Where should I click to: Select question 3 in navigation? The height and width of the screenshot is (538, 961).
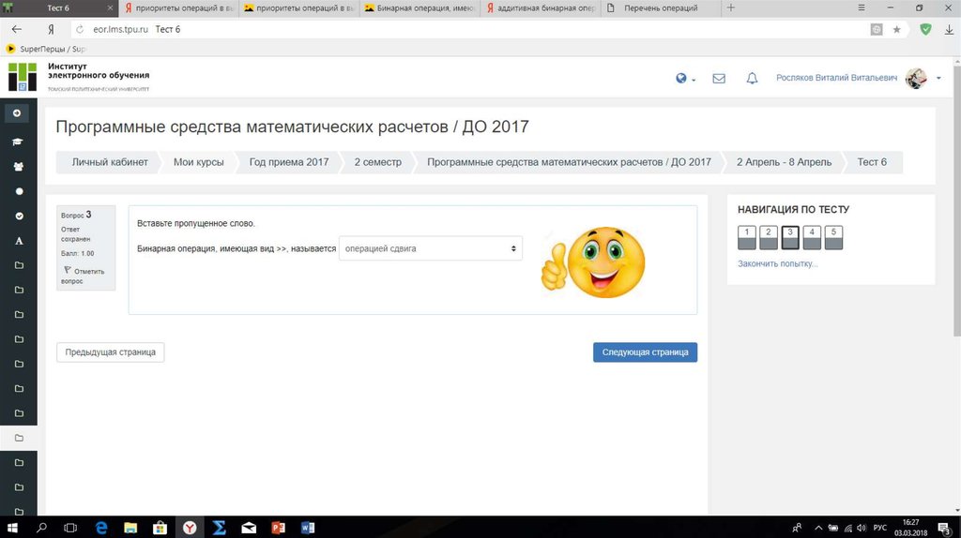coord(790,237)
